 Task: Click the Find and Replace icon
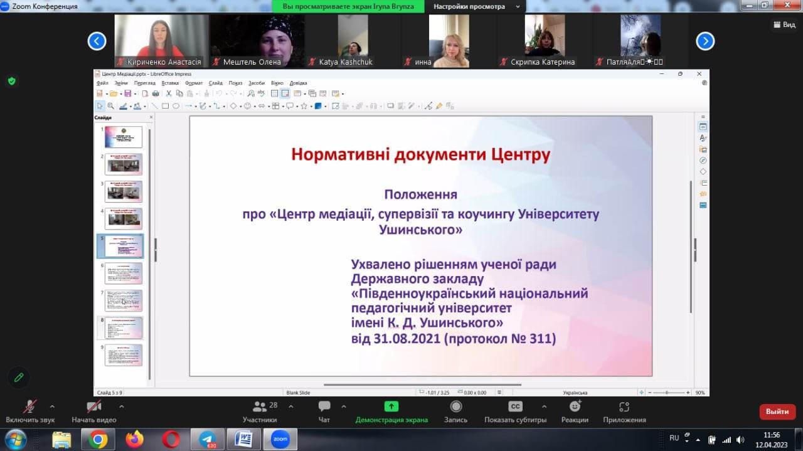tap(251, 93)
